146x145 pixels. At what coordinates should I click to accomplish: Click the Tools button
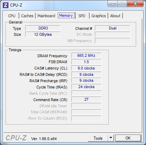click(98, 138)
